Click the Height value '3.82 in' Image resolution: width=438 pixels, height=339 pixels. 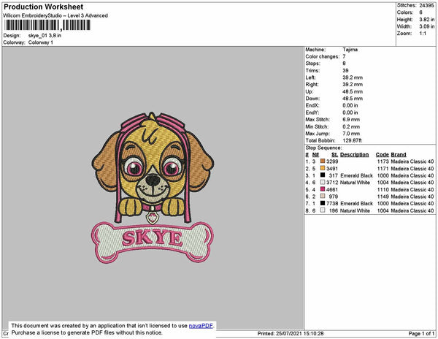(427, 20)
